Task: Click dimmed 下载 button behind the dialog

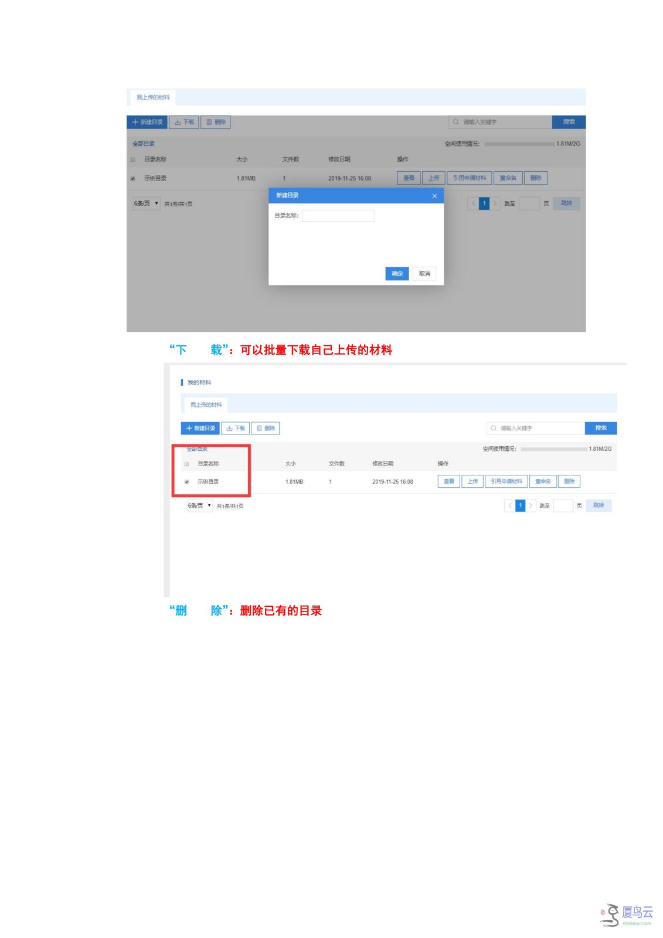Action: pyautogui.click(x=184, y=122)
